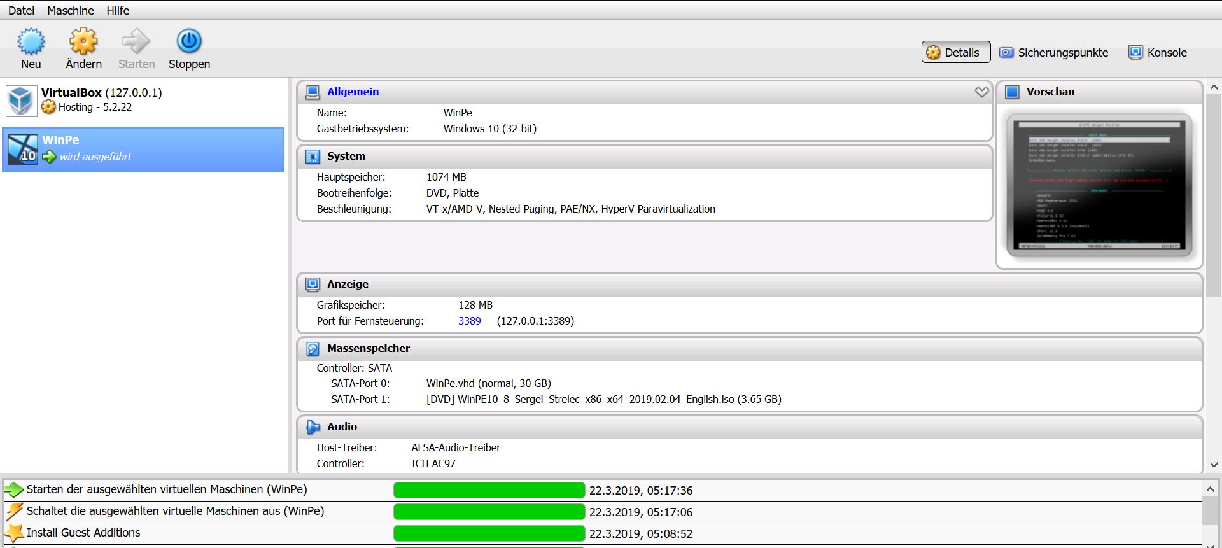Click the task log scroll-up arrow
The height and width of the screenshot is (548, 1222).
[x=1210, y=489]
